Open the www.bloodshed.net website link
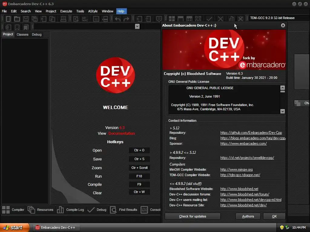 (x=239, y=189)
